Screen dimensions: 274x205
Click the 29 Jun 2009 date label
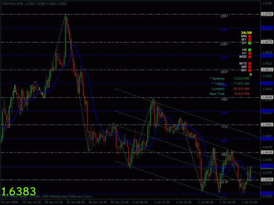click(9, 202)
